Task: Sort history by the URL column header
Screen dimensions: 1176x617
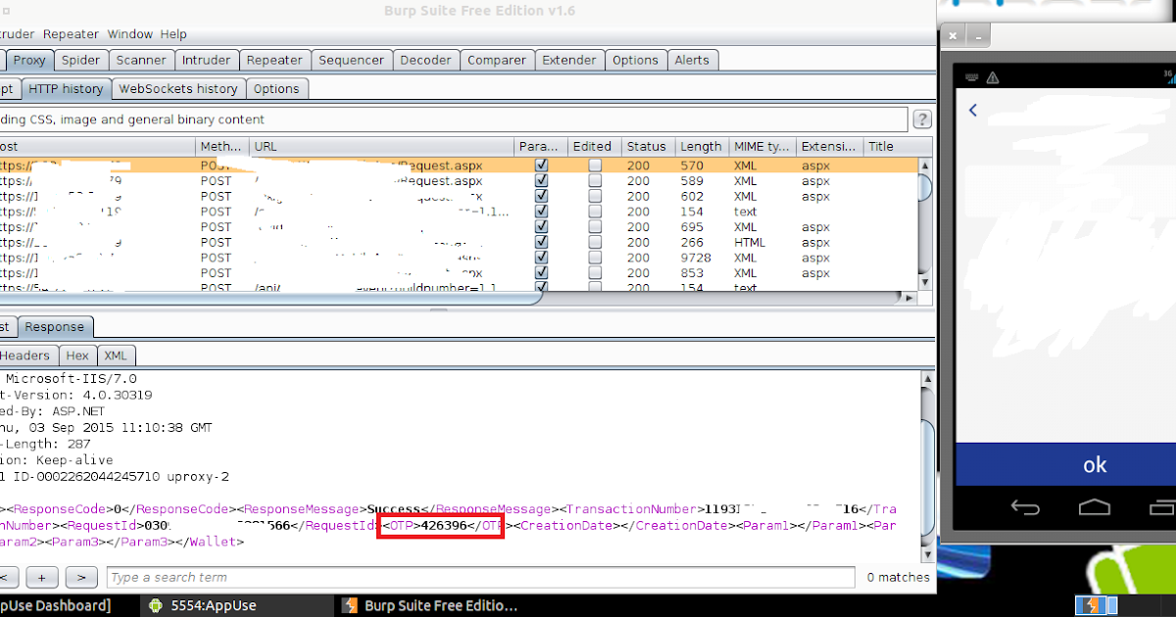Action: (x=382, y=146)
